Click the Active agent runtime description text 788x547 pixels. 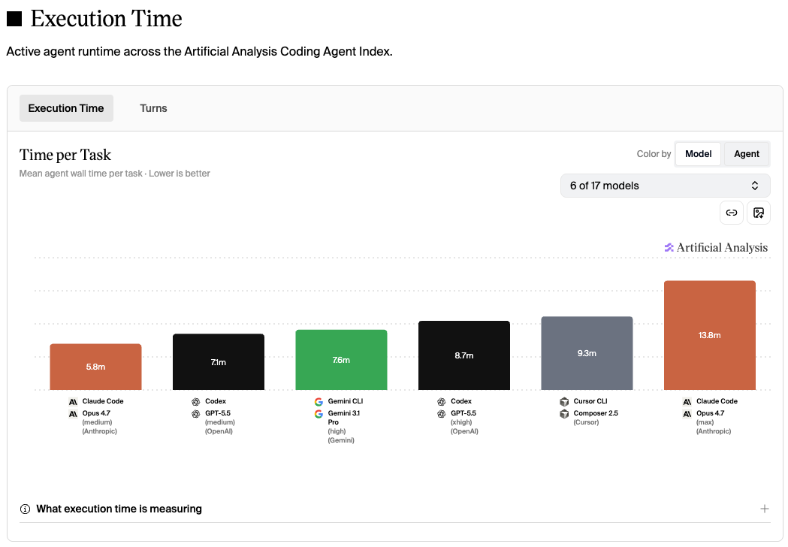tap(199, 52)
